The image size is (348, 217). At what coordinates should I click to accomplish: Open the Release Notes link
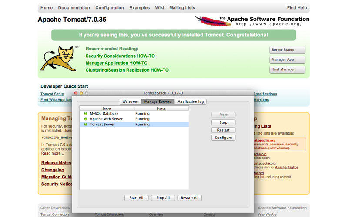tap(56, 163)
